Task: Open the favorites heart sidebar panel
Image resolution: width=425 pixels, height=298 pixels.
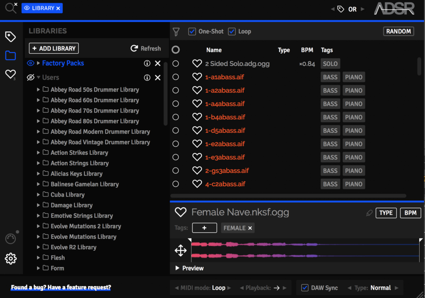Action: click(10, 74)
